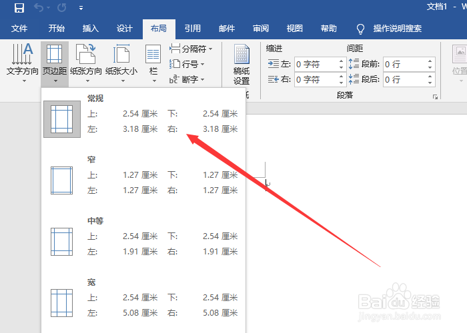Click the right indent icon beside 右
The width and height of the screenshot is (467, 333).
click(273, 79)
